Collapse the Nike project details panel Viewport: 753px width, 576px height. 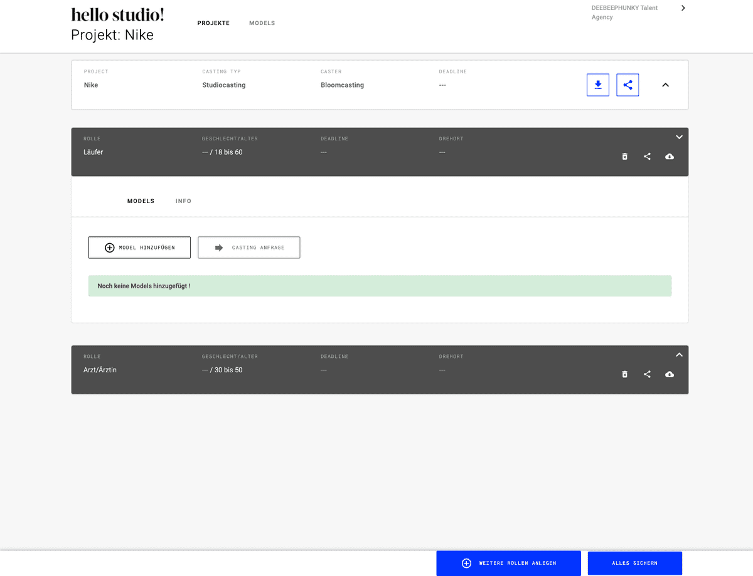(666, 85)
